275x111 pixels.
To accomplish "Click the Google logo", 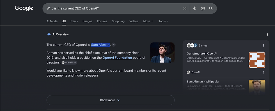I will coord(24,8).
